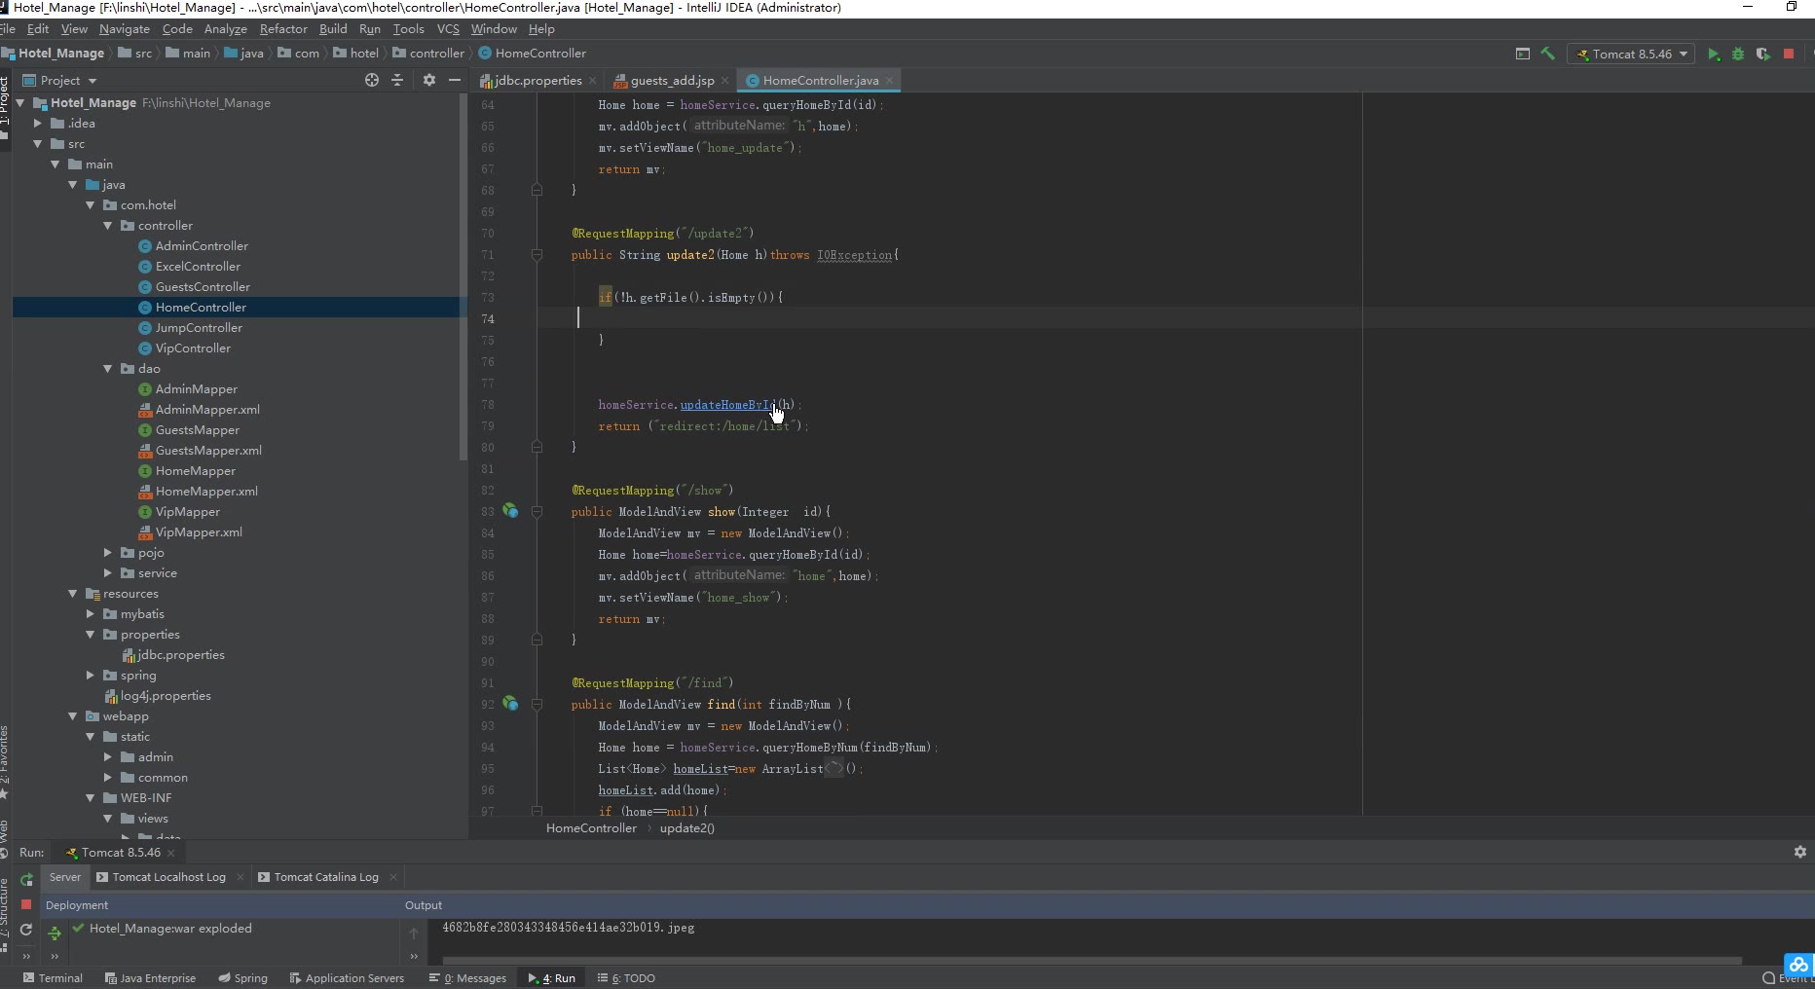1815x989 pixels.
Task: Run Tomcat with the green play icon
Action: point(1714,55)
